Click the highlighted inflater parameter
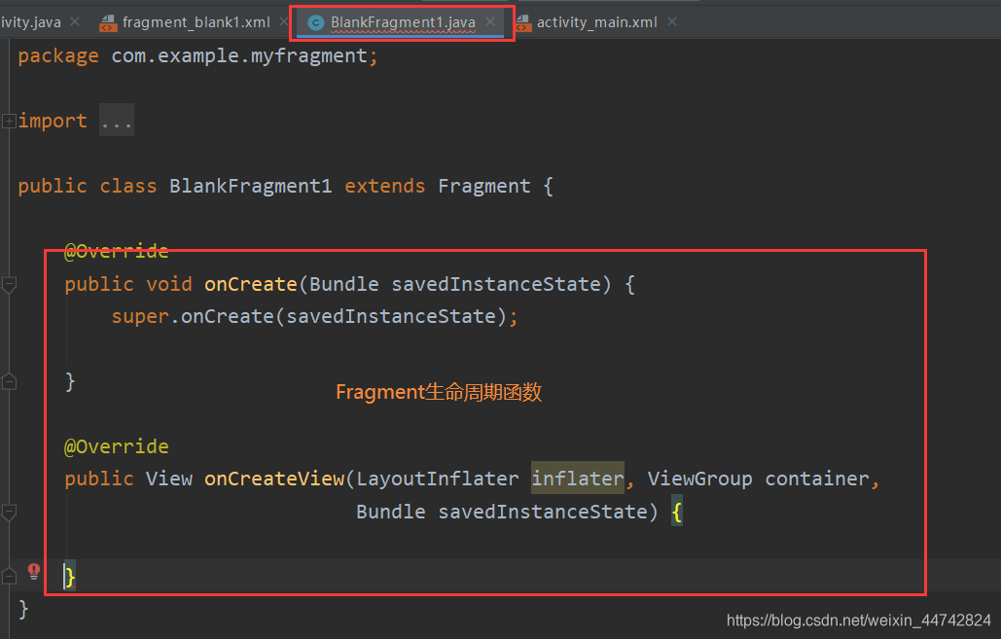The height and width of the screenshot is (639, 1001). click(578, 479)
